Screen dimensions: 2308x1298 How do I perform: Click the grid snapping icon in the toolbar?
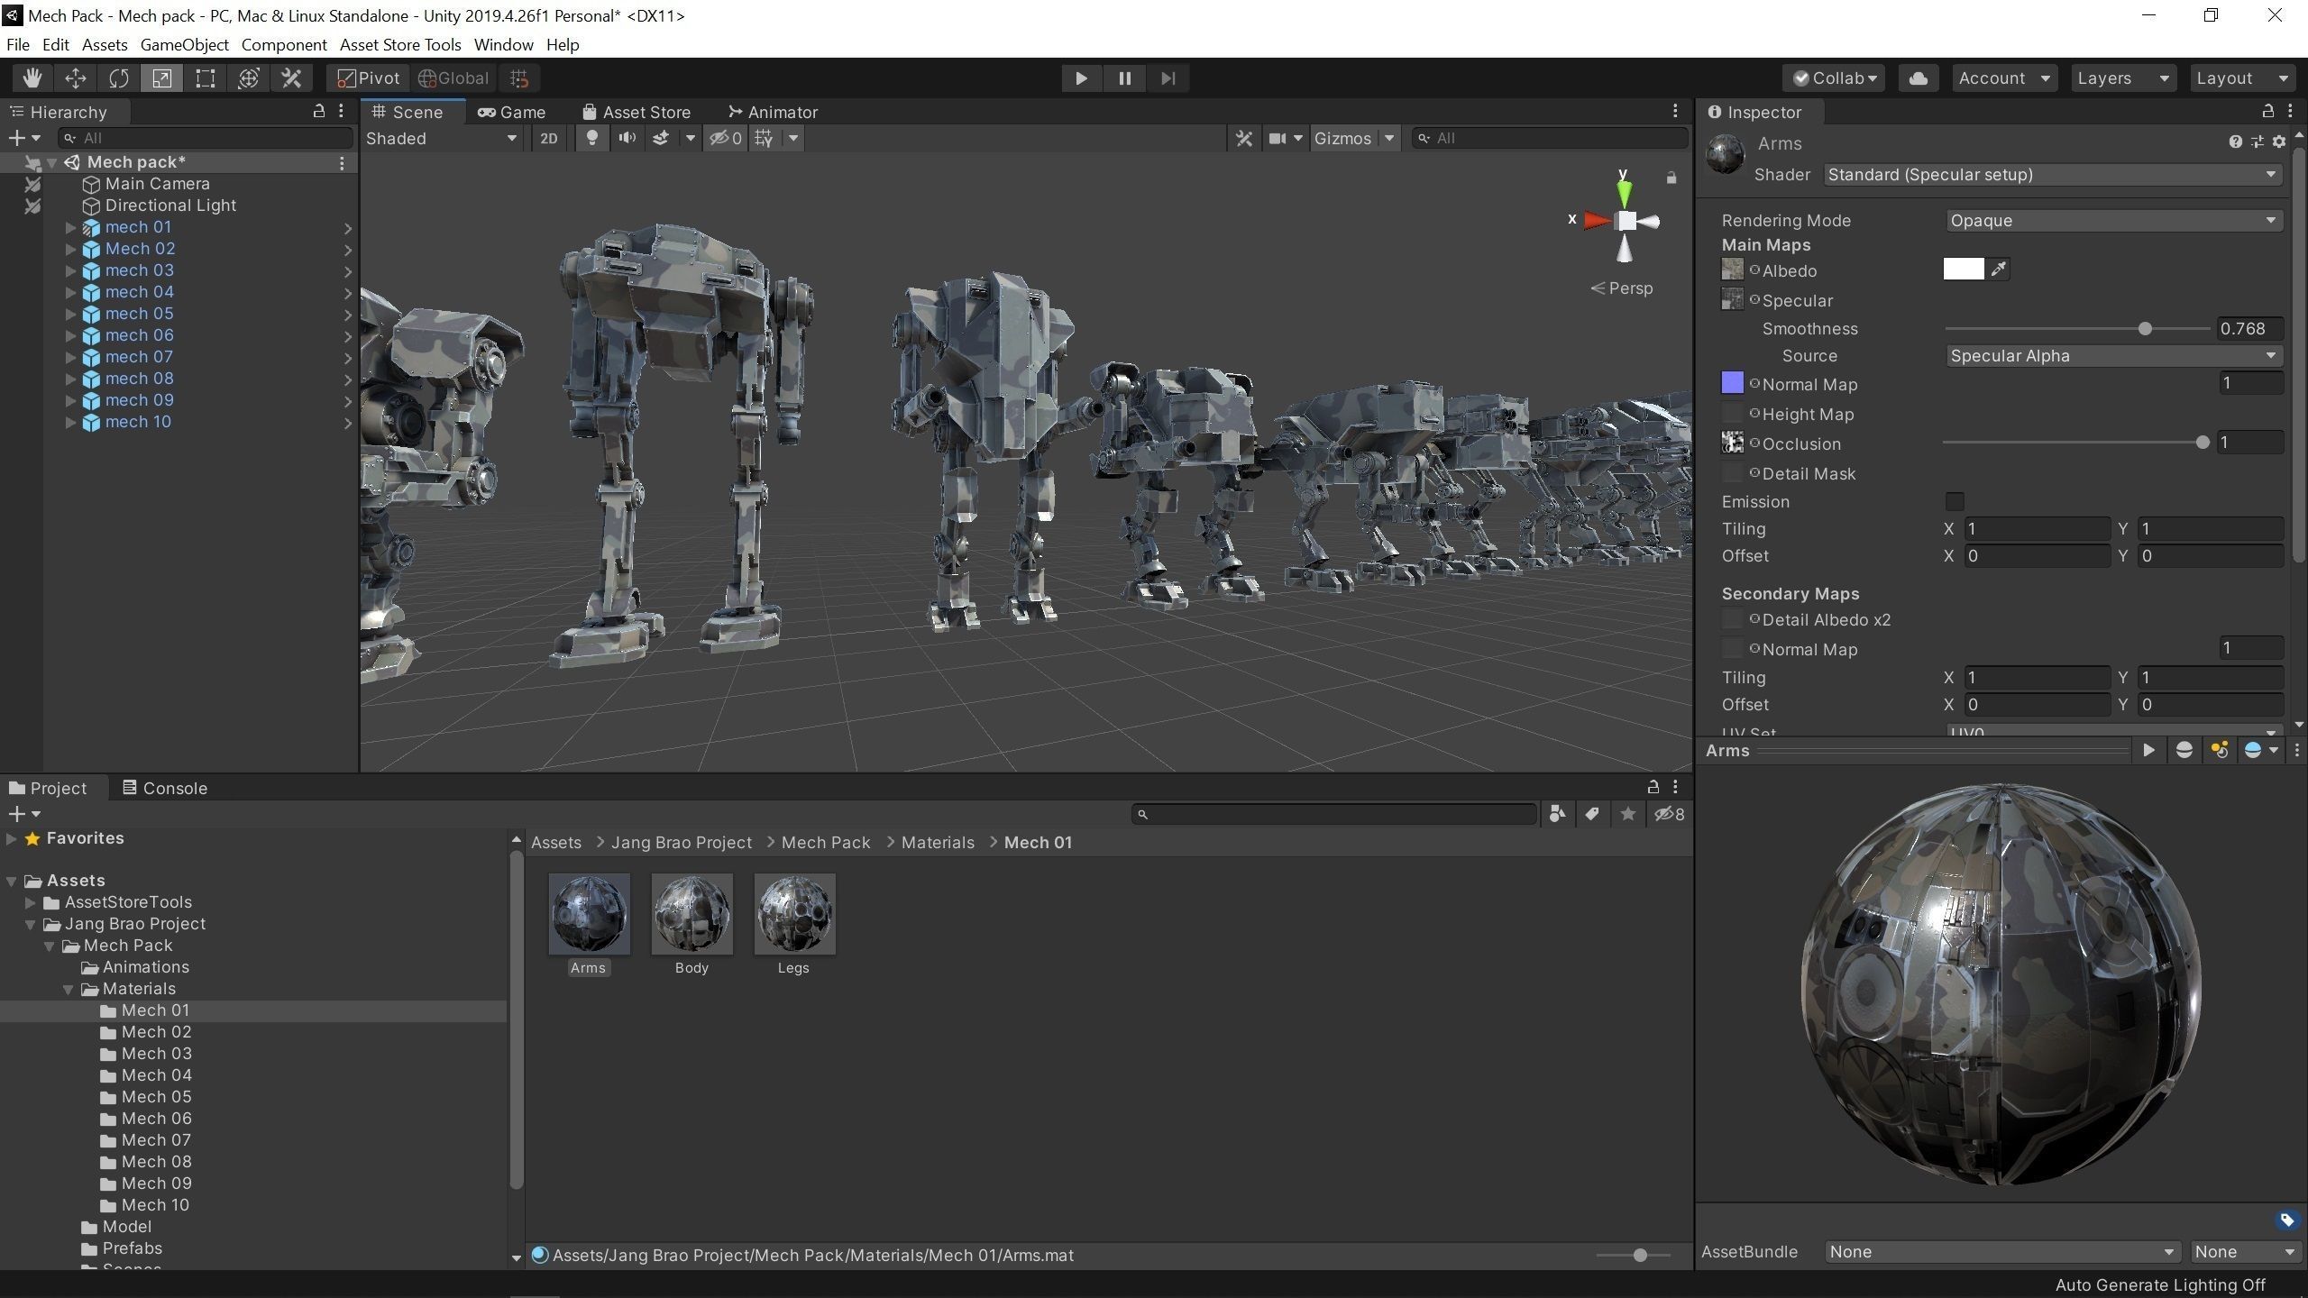519,78
